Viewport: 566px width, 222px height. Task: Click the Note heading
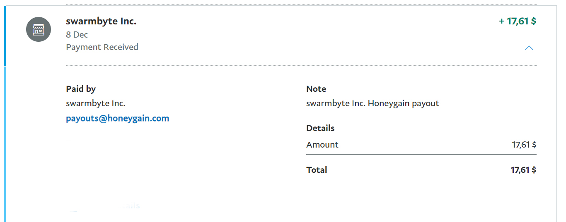pos(316,89)
